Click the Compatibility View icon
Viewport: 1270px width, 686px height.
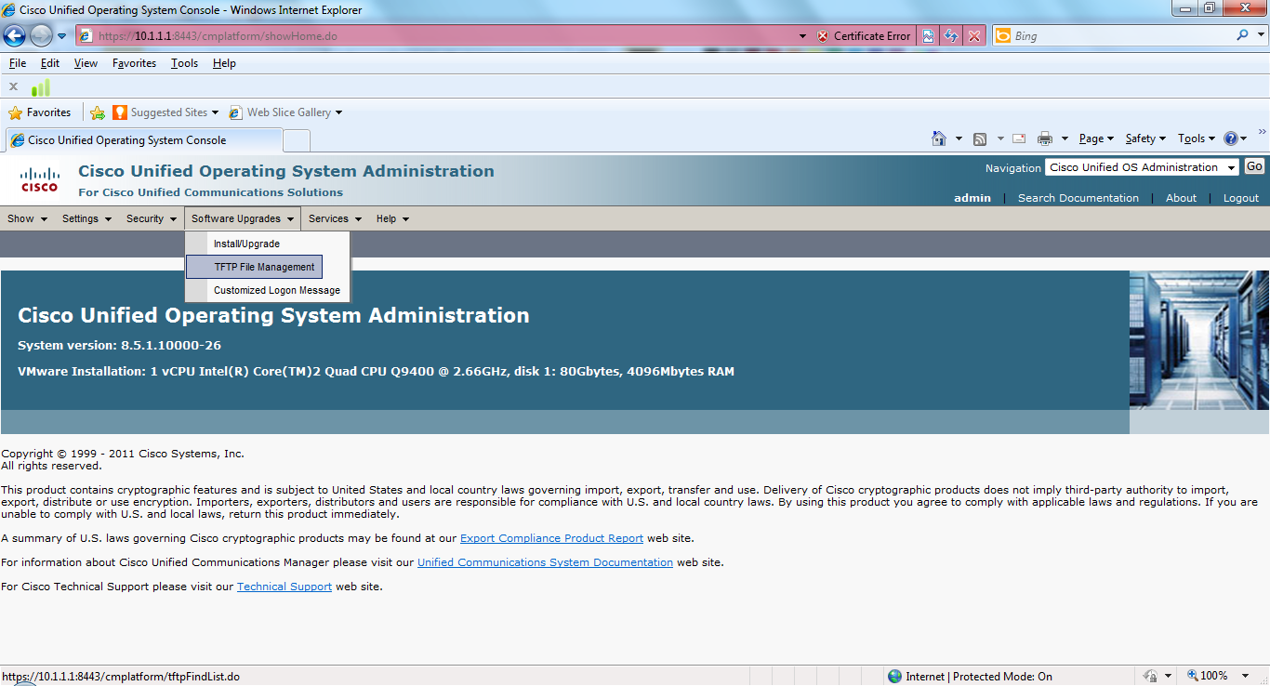[x=929, y=36]
